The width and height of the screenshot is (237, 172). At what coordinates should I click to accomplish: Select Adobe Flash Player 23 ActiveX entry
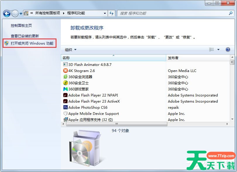click(94, 101)
